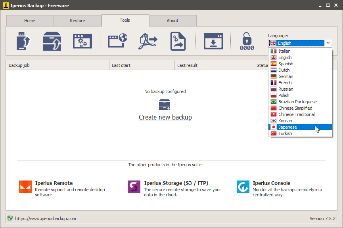Choose Chinese Simplified language
Screen dimensions: 343x228
(300, 108)
